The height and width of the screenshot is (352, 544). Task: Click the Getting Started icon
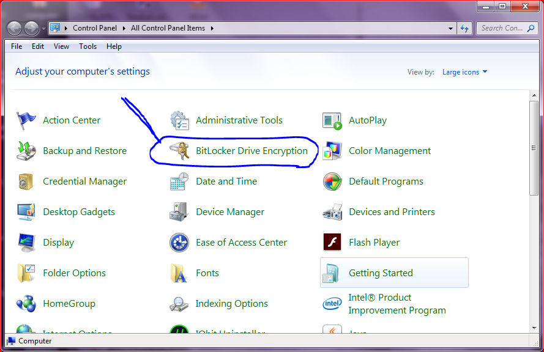[331, 273]
